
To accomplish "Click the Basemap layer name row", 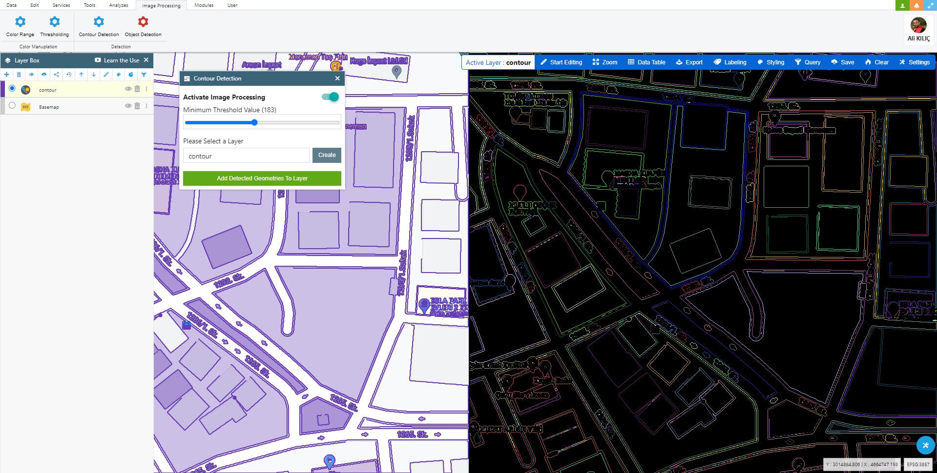I will (x=77, y=106).
